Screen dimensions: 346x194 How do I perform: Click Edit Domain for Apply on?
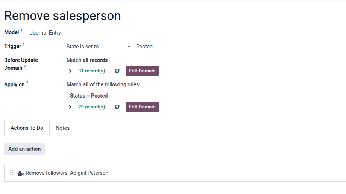[142, 107]
